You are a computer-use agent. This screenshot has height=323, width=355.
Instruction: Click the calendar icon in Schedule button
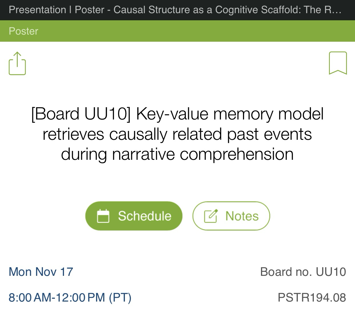pyautogui.click(x=103, y=216)
